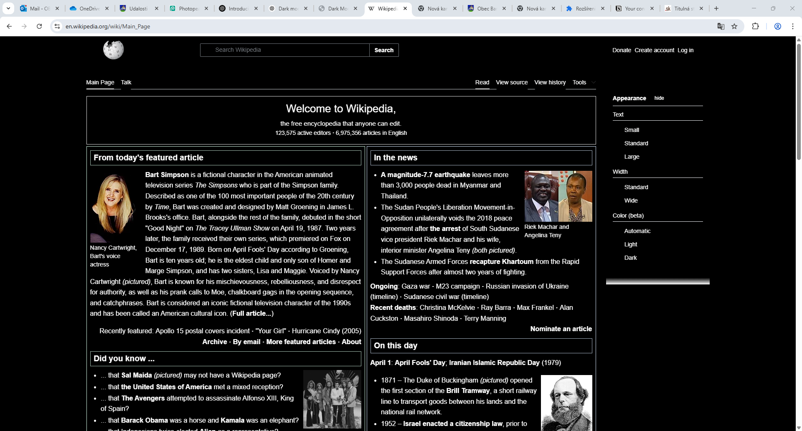This screenshot has width=802, height=431.
Task: Close the Rozšíren extensions tab
Action: (603, 8)
